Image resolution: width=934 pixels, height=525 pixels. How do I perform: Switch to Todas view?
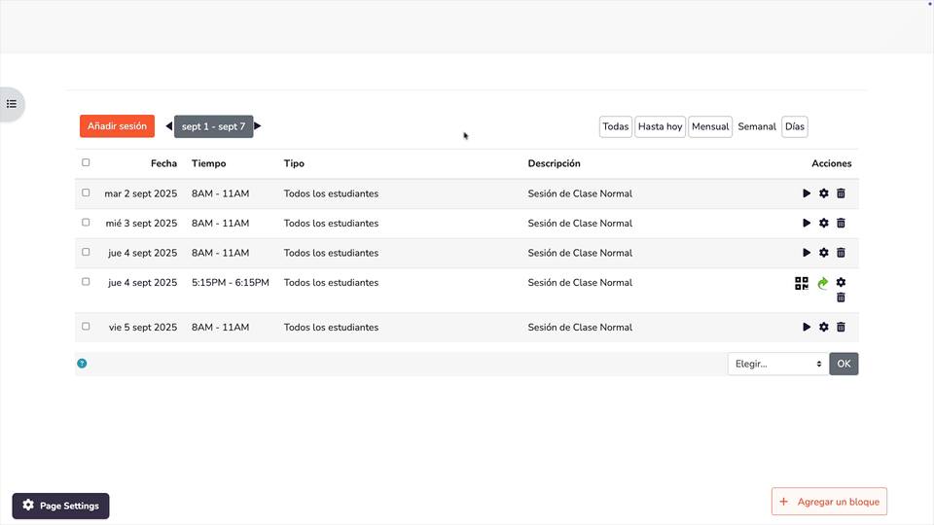click(x=615, y=126)
